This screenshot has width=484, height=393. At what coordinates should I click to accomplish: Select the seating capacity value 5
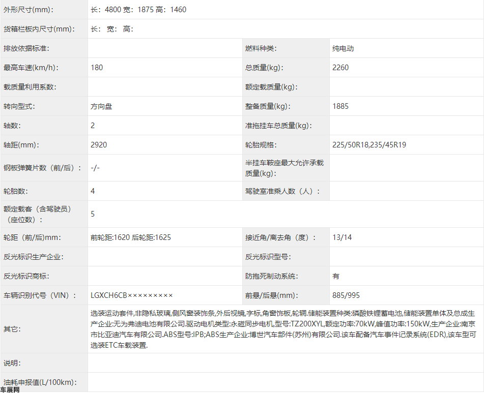(93, 214)
